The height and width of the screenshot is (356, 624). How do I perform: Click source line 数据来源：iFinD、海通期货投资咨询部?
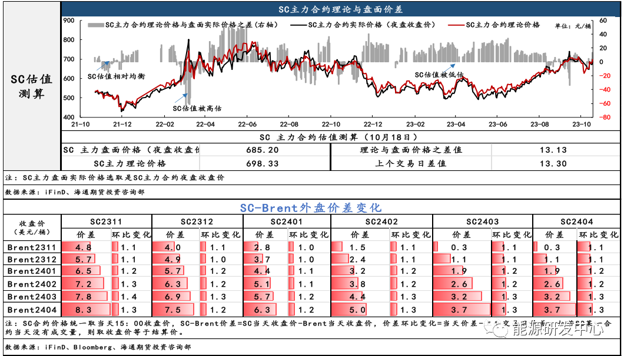[x=75, y=192]
